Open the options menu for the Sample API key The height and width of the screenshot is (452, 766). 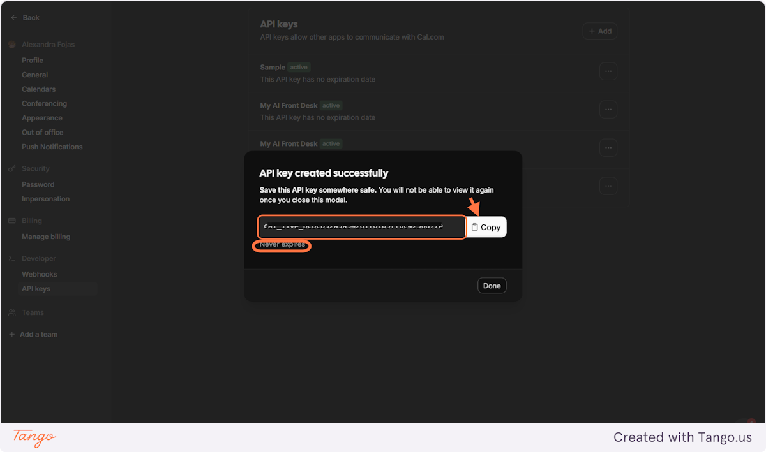[608, 71]
